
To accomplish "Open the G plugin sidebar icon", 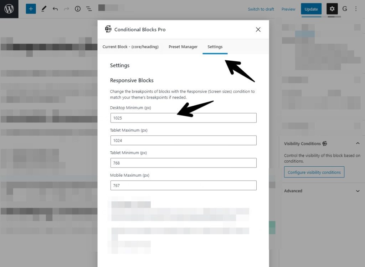I will [x=345, y=9].
